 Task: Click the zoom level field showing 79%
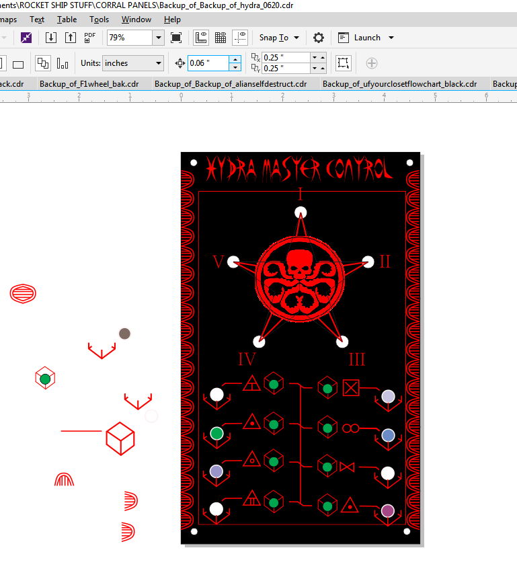pyautogui.click(x=130, y=38)
